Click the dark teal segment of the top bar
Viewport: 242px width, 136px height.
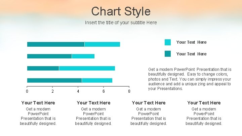(x=56, y=44)
